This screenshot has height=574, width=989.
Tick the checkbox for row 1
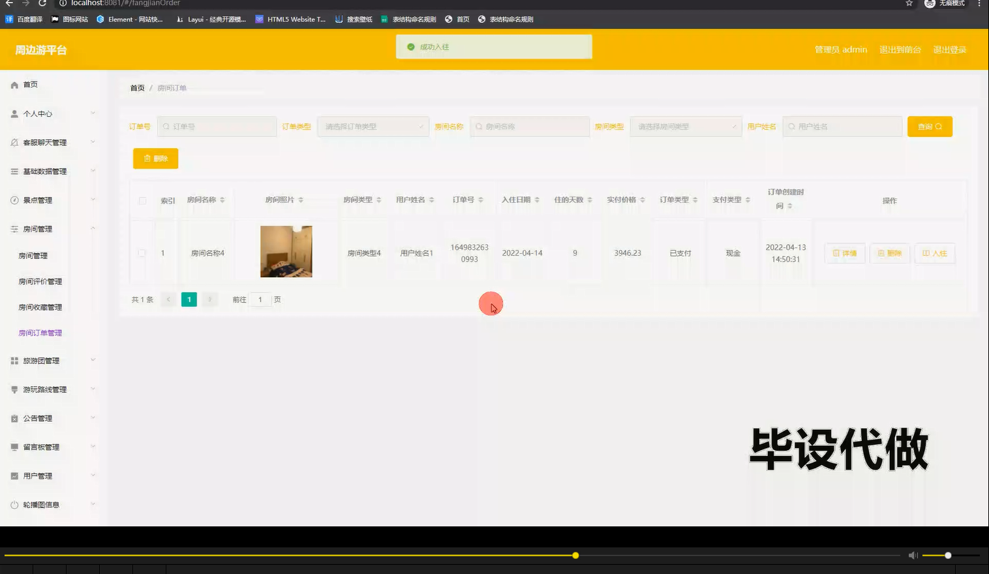point(142,253)
